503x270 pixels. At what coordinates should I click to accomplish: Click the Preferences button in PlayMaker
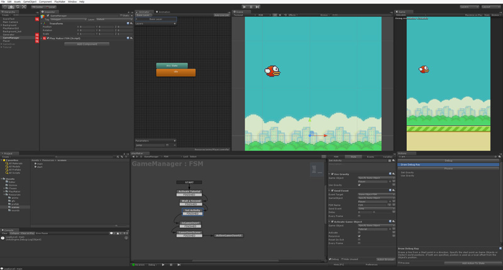coord(372,264)
